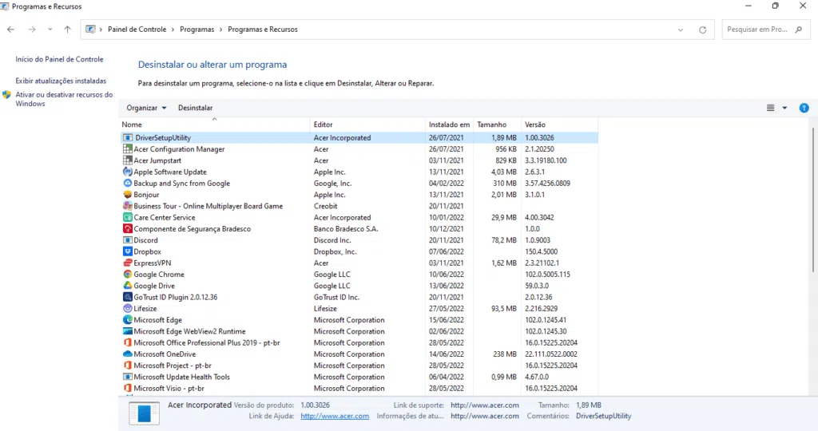This screenshot has height=431, width=818.
Task: Click the Desinstalar toolbar button
Action: click(x=195, y=108)
